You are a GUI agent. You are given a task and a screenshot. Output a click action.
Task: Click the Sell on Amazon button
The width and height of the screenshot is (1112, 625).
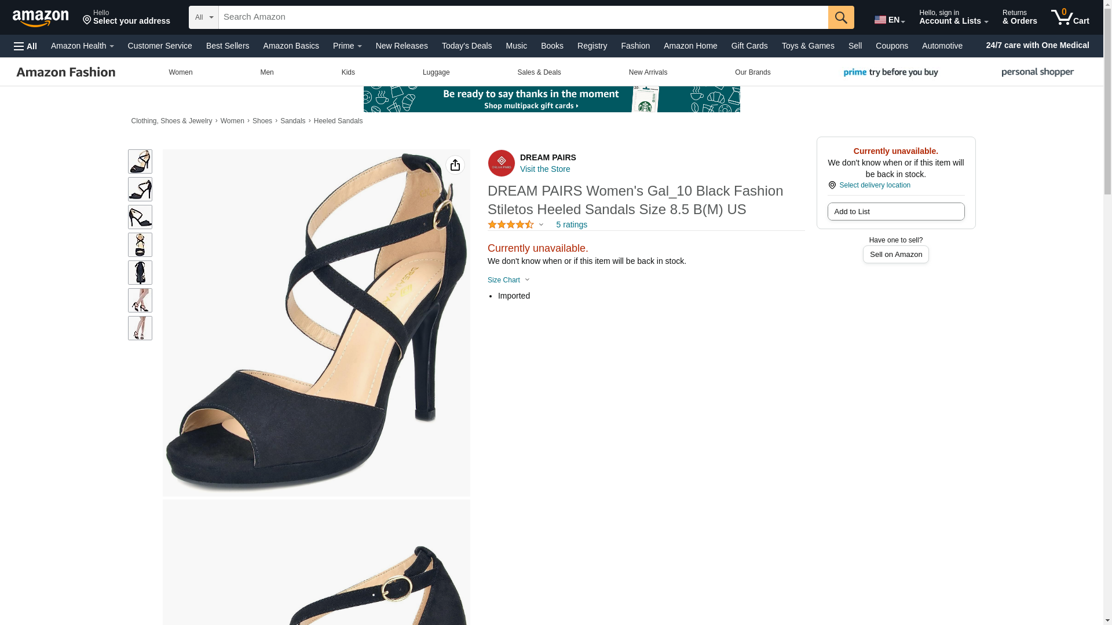coord(895,255)
